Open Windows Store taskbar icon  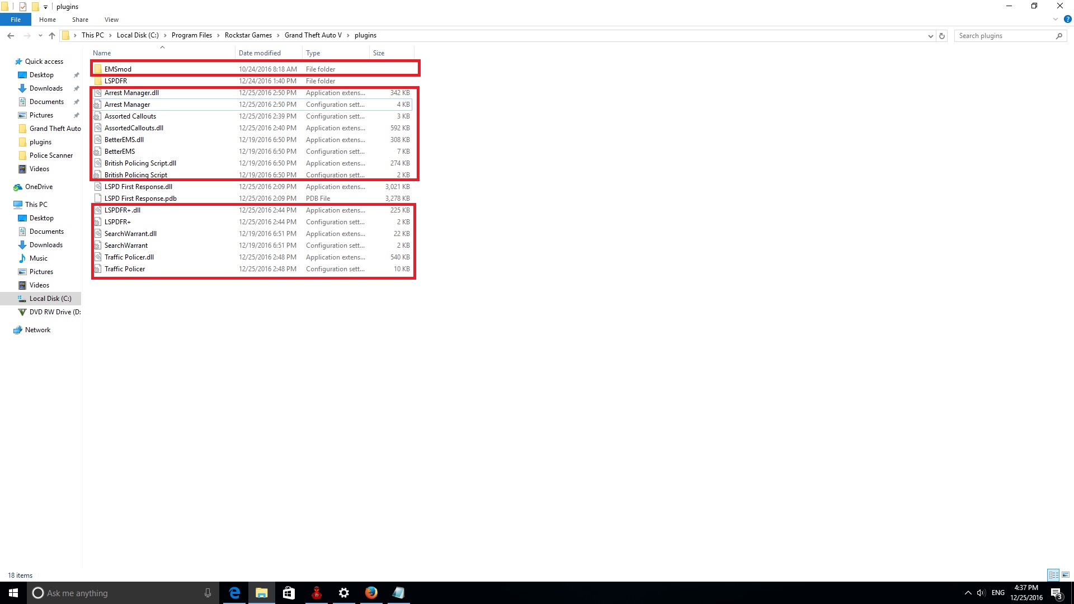pyautogui.click(x=289, y=593)
